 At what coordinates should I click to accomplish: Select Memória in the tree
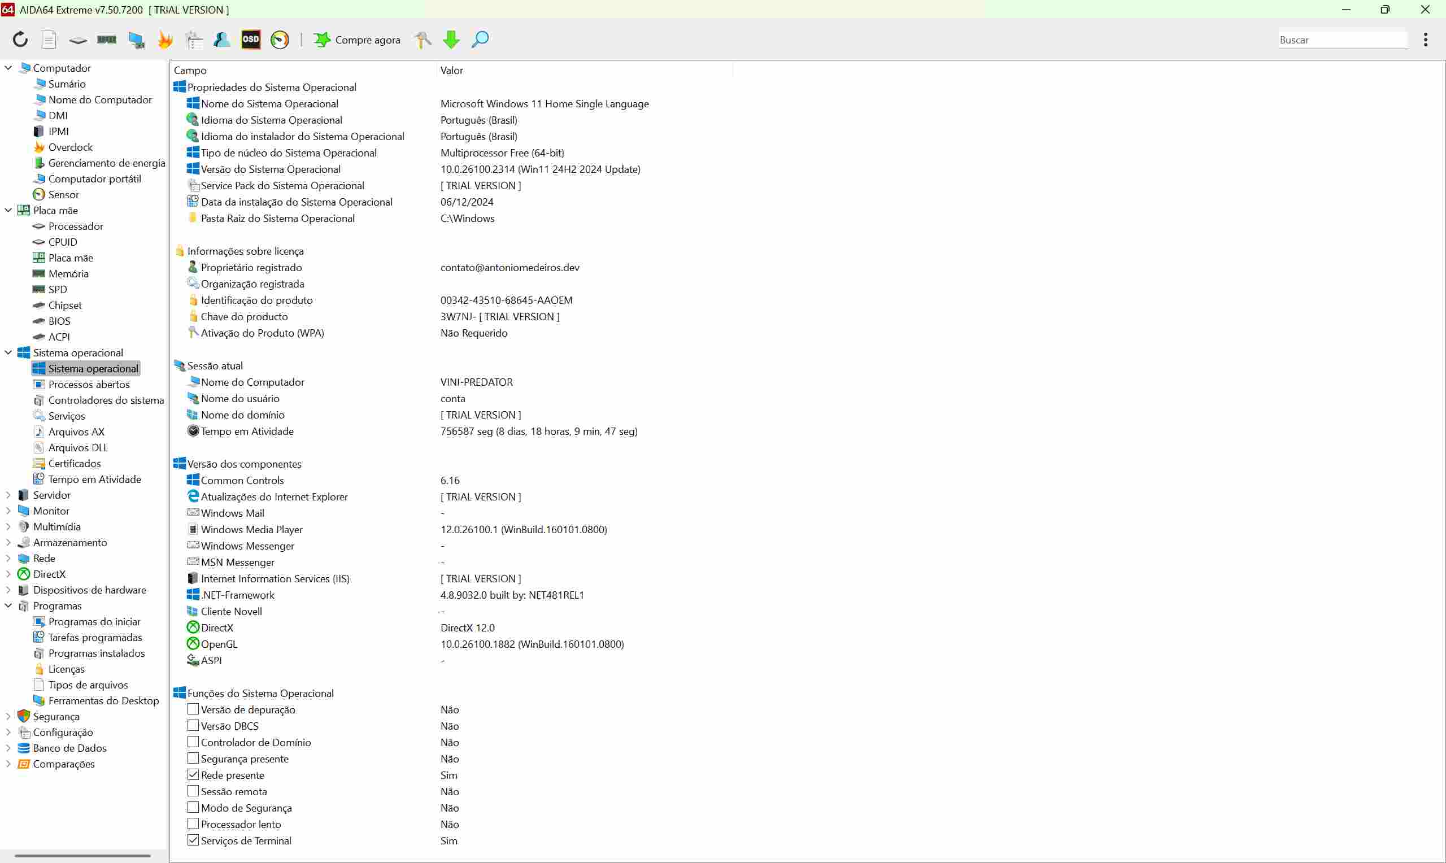click(68, 273)
